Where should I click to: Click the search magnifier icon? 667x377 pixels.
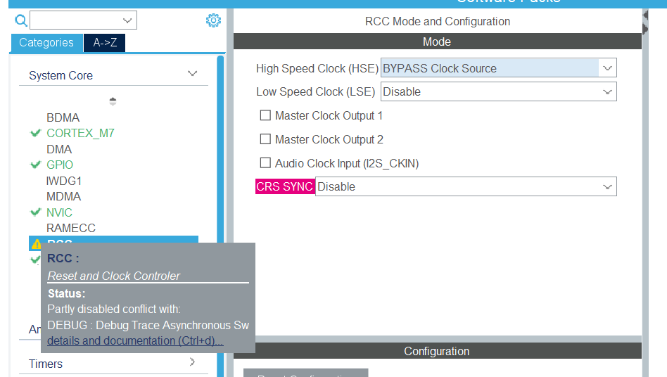click(21, 20)
